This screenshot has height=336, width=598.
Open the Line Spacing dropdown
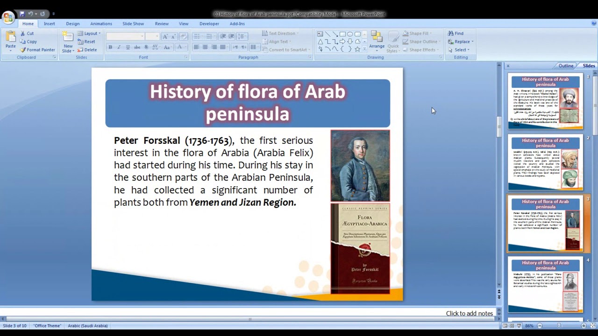pyautogui.click(x=242, y=36)
